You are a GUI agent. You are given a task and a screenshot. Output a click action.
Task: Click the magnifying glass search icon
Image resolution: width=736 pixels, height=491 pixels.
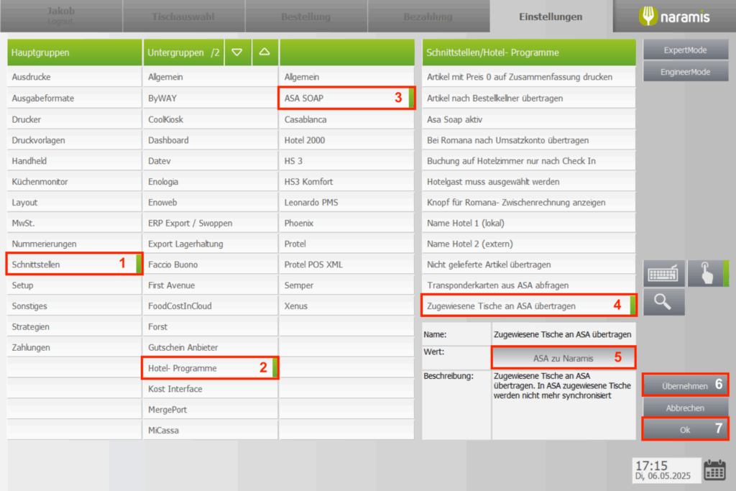[662, 303]
